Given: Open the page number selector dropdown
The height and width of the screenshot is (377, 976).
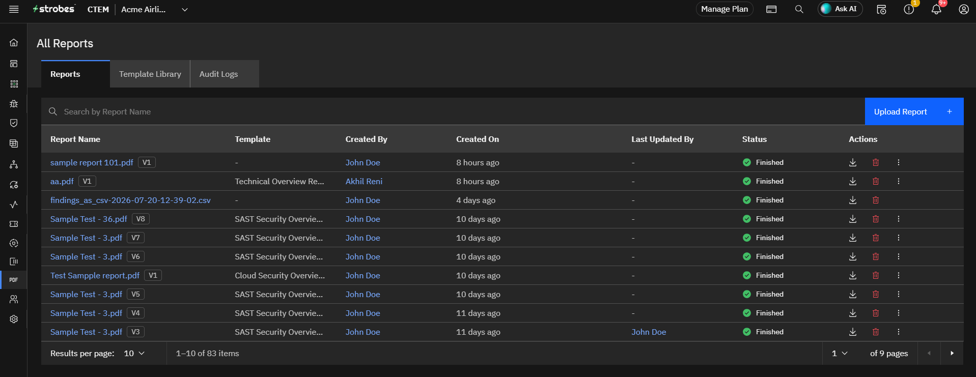Looking at the screenshot, I should point(840,353).
